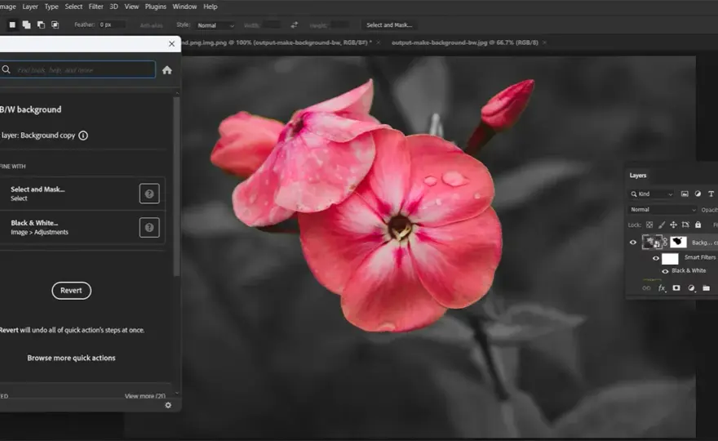The height and width of the screenshot is (441, 718).
Task: Open the View menu
Action: click(x=131, y=7)
